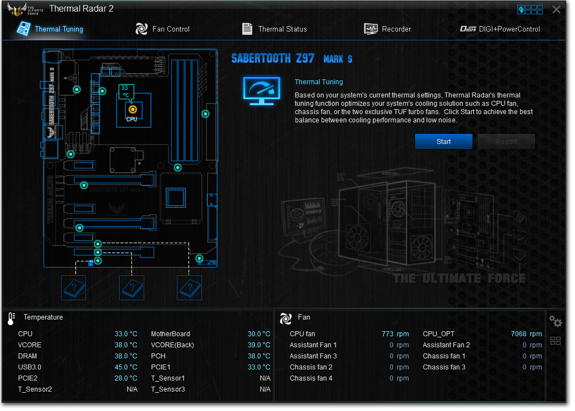The height and width of the screenshot is (411, 575).
Task: Select the yellow CPU sensor marker
Action: (133, 109)
